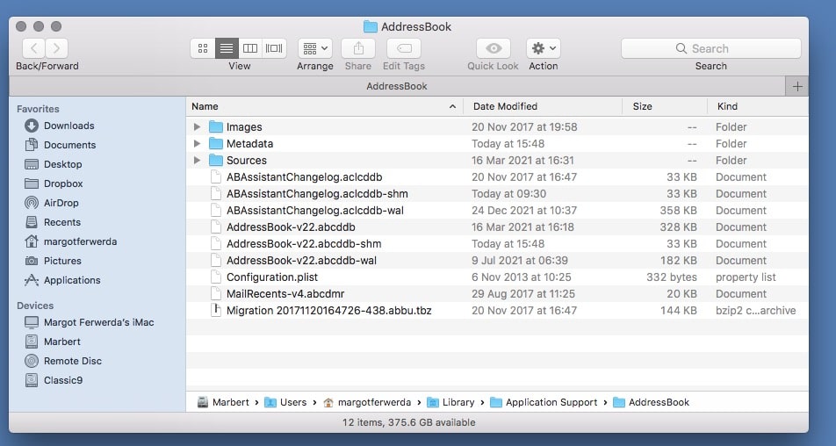Sort by the Size column header
This screenshot has height=446, width=836.
point(665,106)
